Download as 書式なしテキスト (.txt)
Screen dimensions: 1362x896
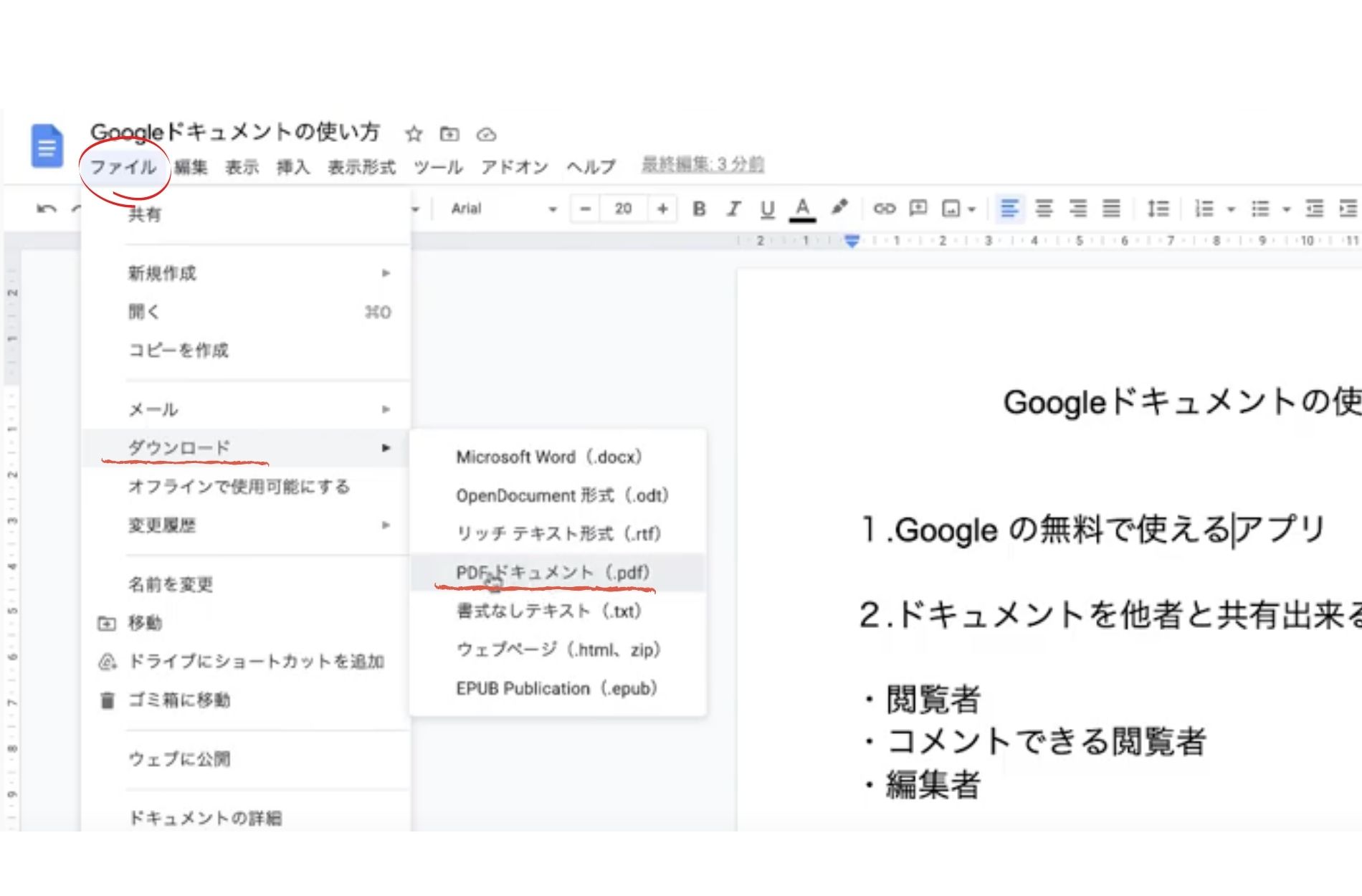[558, 611]
